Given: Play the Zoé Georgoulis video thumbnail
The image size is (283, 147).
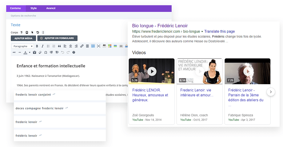Looking at the screenshot, I should point(151,71).
